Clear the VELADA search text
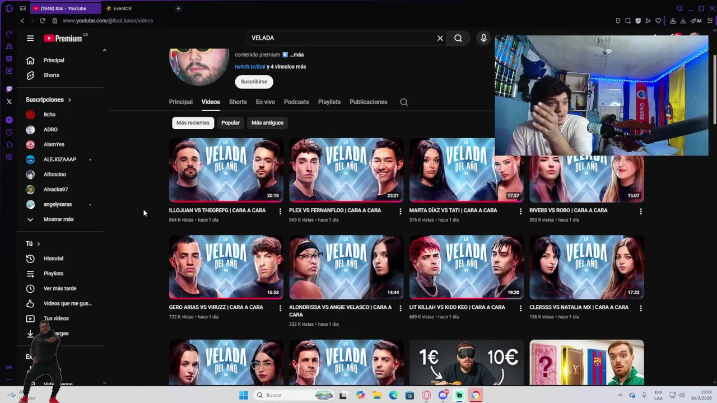The height and width of the screenshot is (403, 717). tap(440, 38)
